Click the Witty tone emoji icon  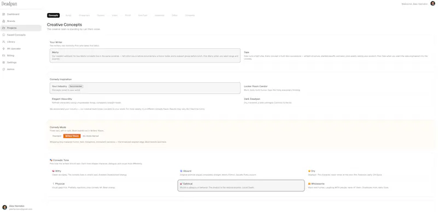(x=53, y=171)
